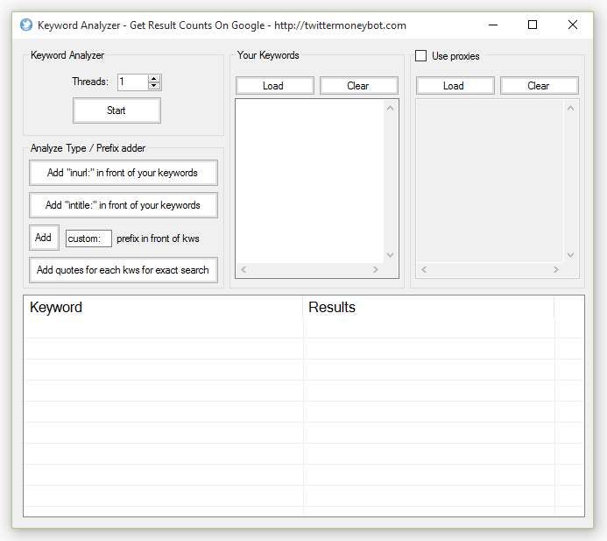Click the proxies list scroll left arrow
Screen dimensions: 607x541
click(424, 270)
